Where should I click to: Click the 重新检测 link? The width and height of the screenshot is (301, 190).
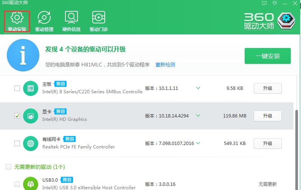click(x=165, y=65)
